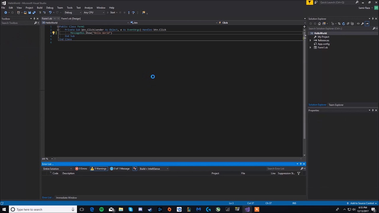Open the Tools menu
Viewport: 379px width, 213px height.
[x=70, y=8]
